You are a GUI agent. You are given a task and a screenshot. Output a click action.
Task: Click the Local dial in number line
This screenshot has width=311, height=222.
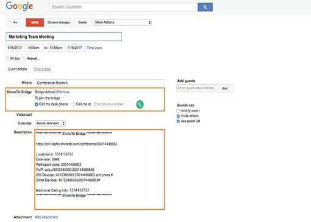(54, 154)
